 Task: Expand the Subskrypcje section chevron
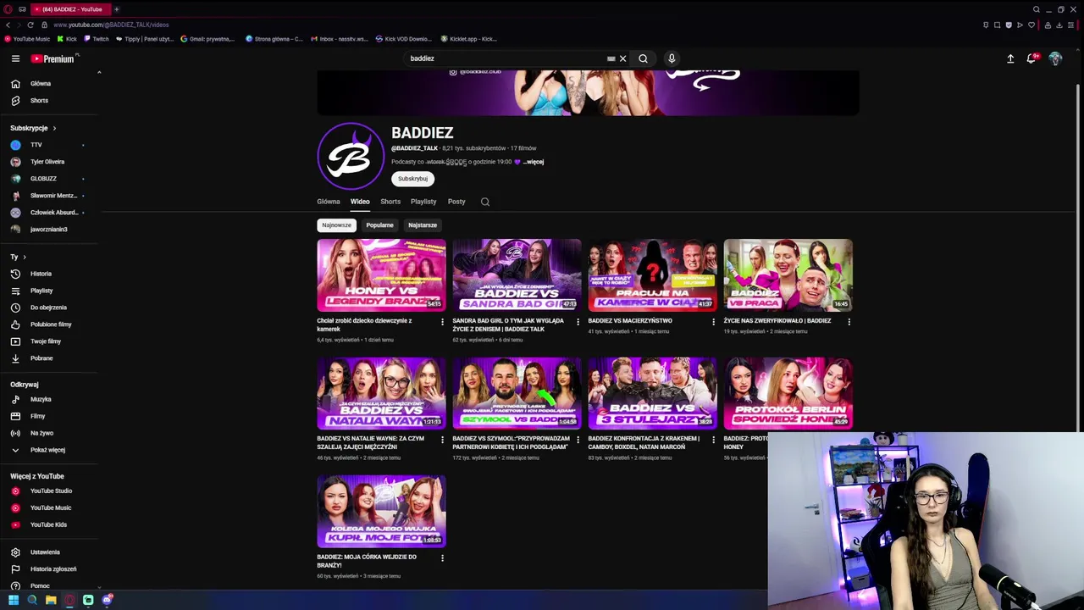(x=54, y=128)
